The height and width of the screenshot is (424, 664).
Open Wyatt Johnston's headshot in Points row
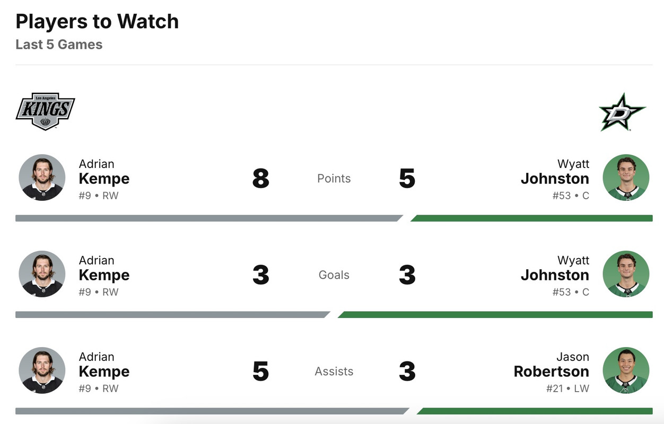coord(626,178)
